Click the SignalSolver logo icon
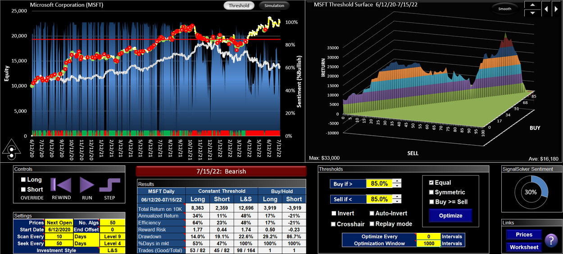The height and width of the screenshot is (254, 563). click(x=12, y=152)
